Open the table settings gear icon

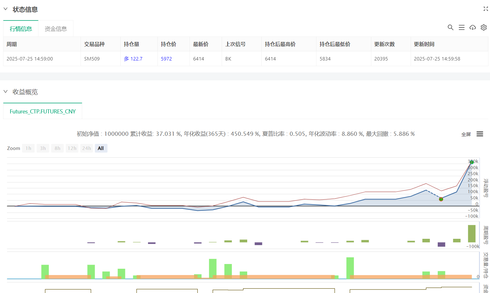tap(484, 27)
